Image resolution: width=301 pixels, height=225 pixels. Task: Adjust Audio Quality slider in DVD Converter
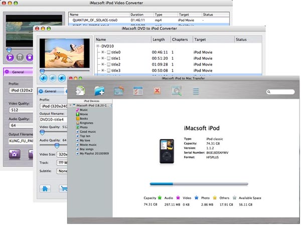point(57,146)
